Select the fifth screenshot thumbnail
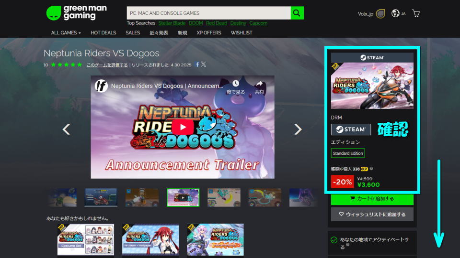The image size is (460, 258). click(224, 197)
